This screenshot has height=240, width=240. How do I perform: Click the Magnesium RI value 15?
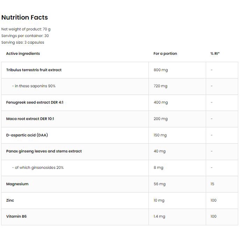(212, 184)
